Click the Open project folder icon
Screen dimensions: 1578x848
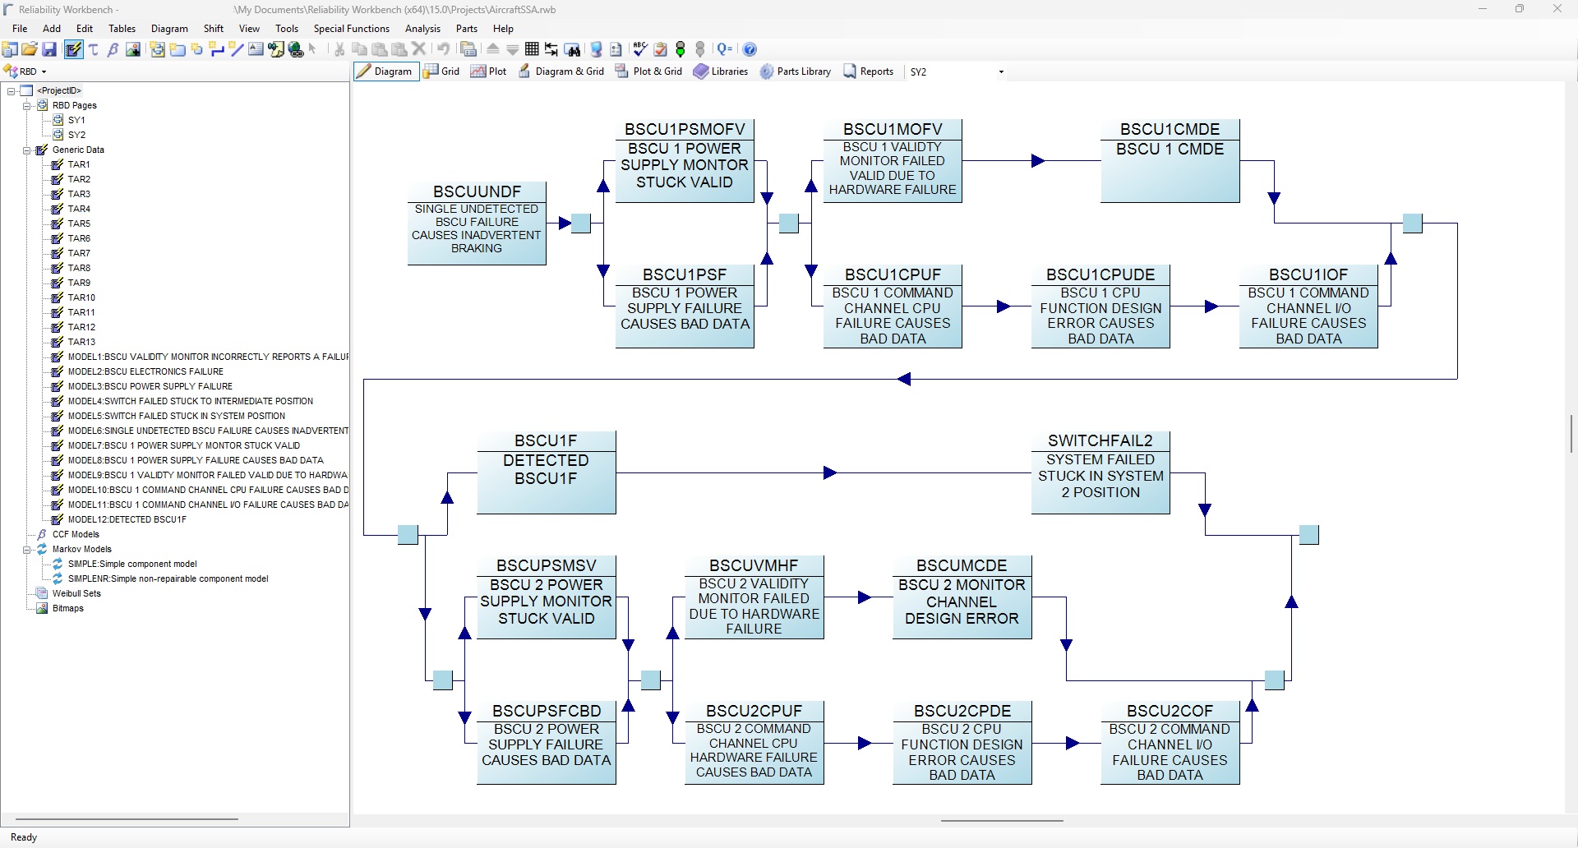[x=30, y=49]
